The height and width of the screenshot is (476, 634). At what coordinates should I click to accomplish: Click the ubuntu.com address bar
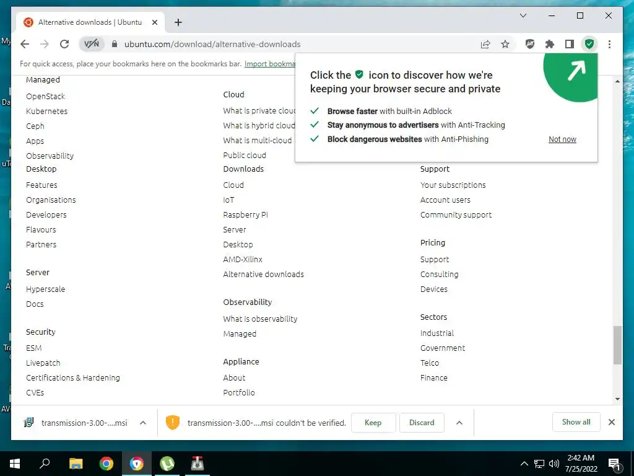[x=212, y=44]
